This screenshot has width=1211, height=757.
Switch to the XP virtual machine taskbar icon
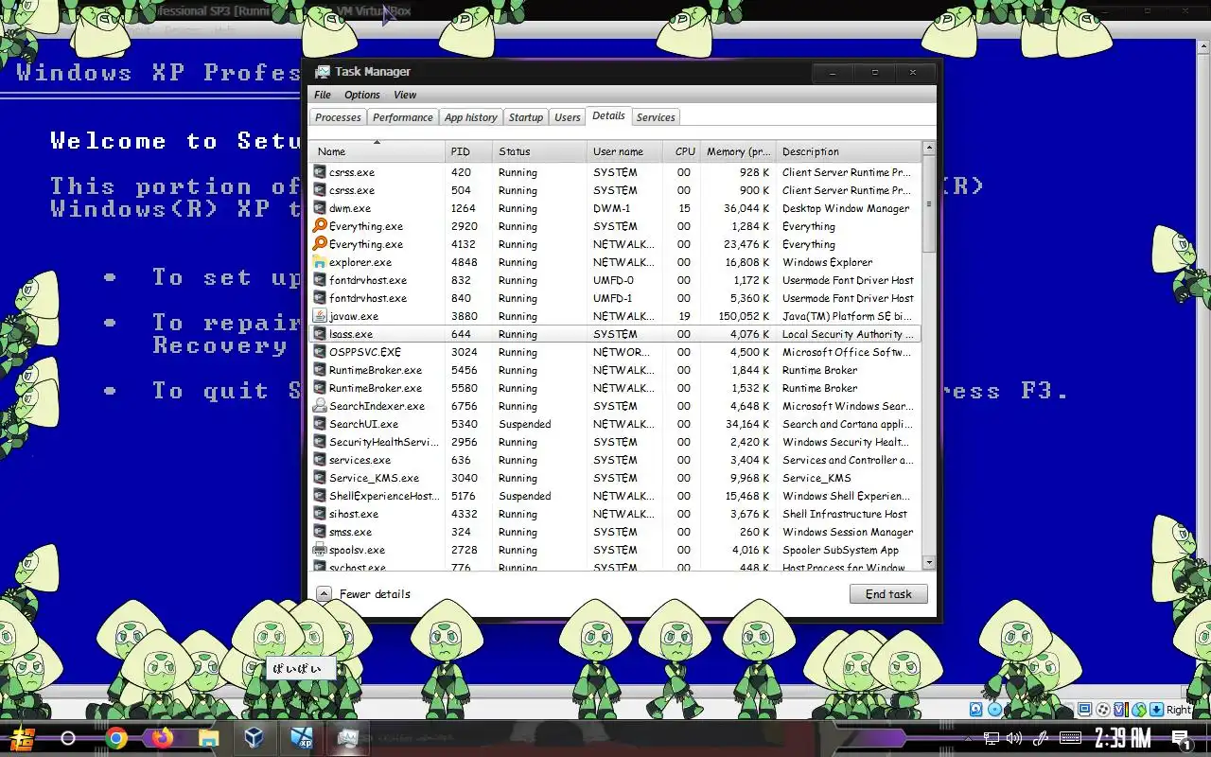[301, 738]
